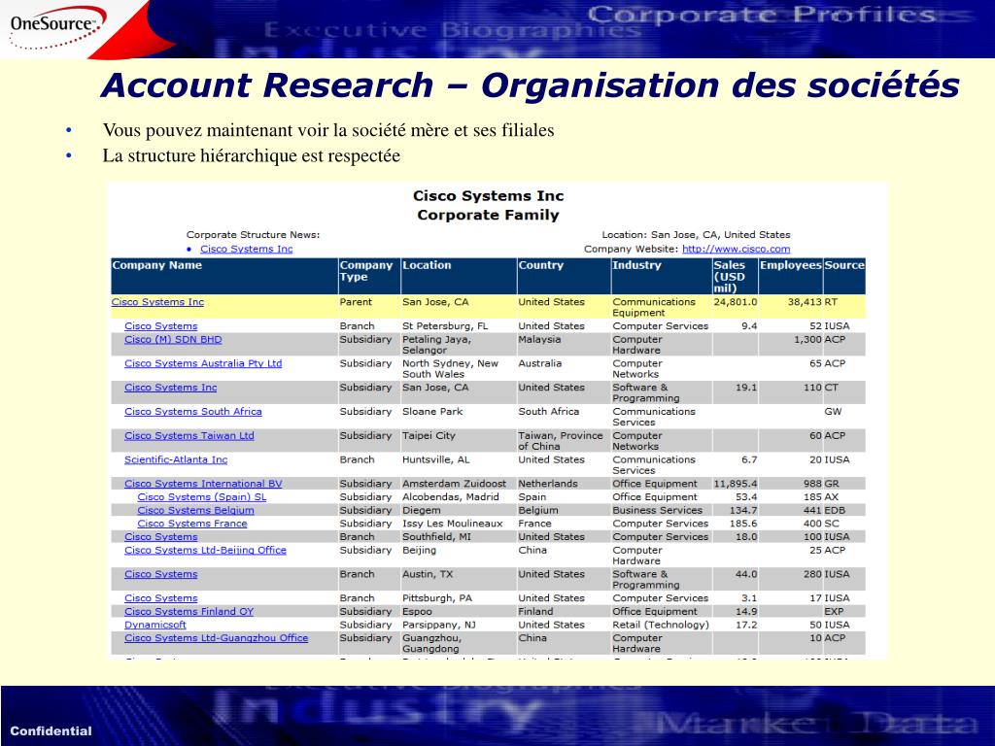Open Cisco Systems Ltd-Beijing Office link
This screenshot has height=746, width=995.
coord(205,550)
